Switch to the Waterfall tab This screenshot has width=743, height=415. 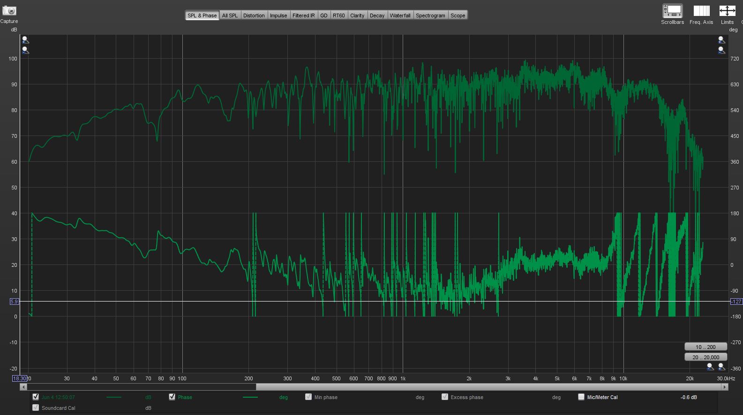tap(400, 15)
